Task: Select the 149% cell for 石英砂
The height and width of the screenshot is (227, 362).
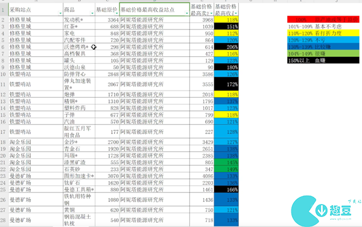Action: point(226,169)
